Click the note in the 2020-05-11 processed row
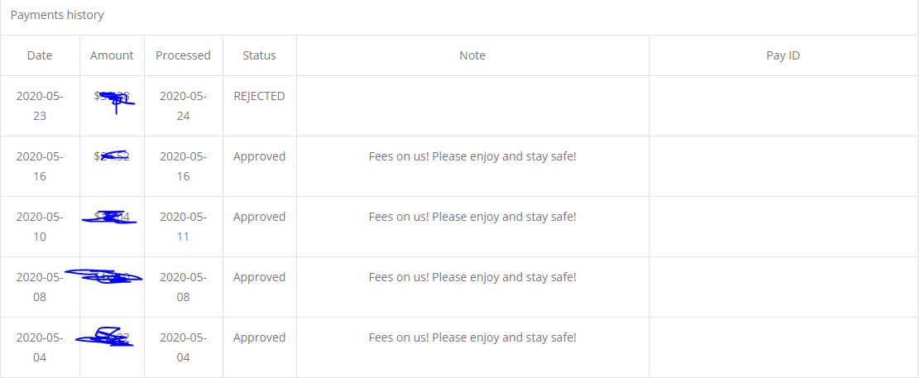Viewport: 921px width, 378px height. (x=472, y=217)
